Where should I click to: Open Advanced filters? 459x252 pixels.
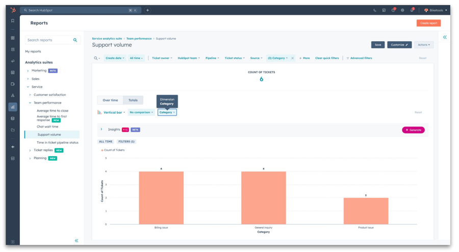[x=359, y=58]
